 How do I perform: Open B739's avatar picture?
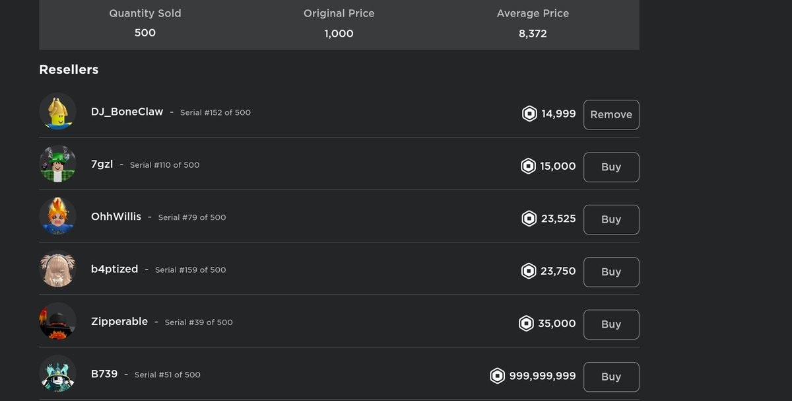pos(57,374)
